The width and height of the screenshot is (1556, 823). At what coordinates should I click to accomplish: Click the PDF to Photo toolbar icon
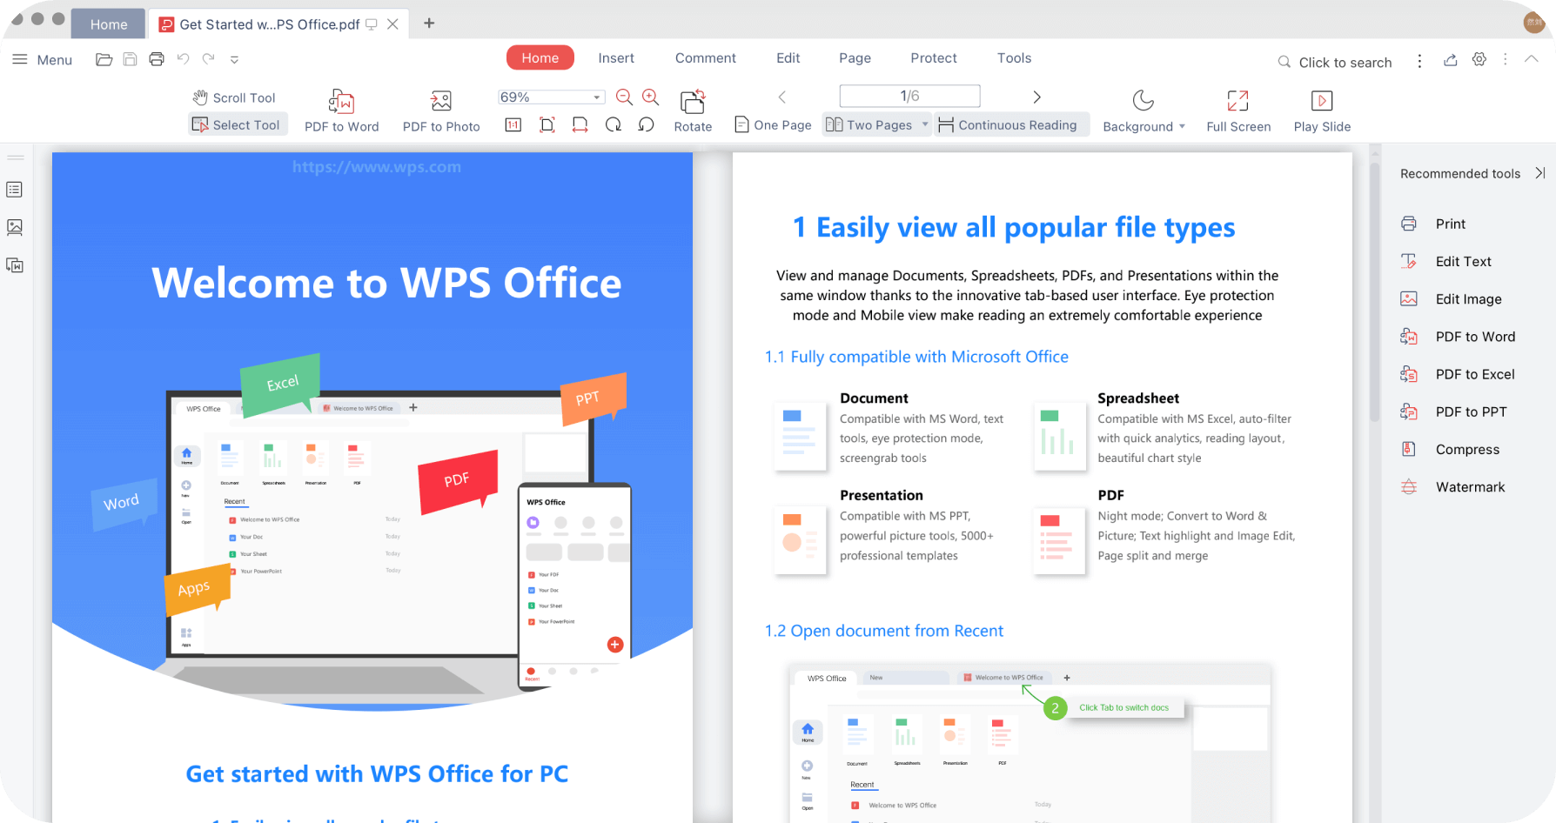pyautogui.click(x=441, y=102)
